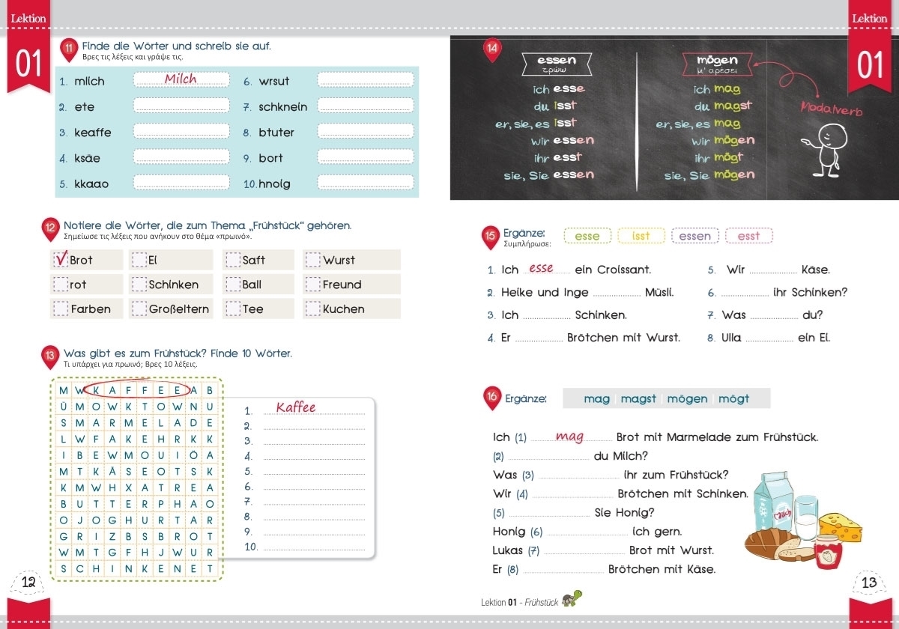This screenshot has height=629, width=899.
Task: Tick the Saft checkbox
Action: [x=234, y=260]
